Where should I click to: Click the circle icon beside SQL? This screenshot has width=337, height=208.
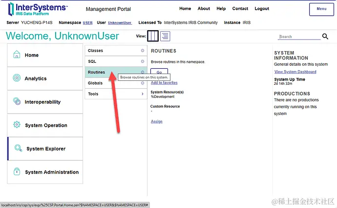(143, 61)
